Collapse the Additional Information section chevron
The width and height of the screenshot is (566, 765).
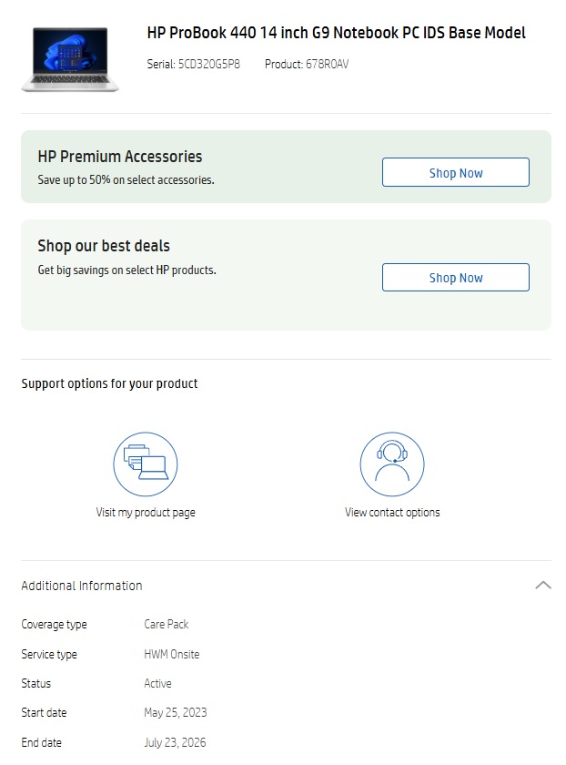[543, 585]
